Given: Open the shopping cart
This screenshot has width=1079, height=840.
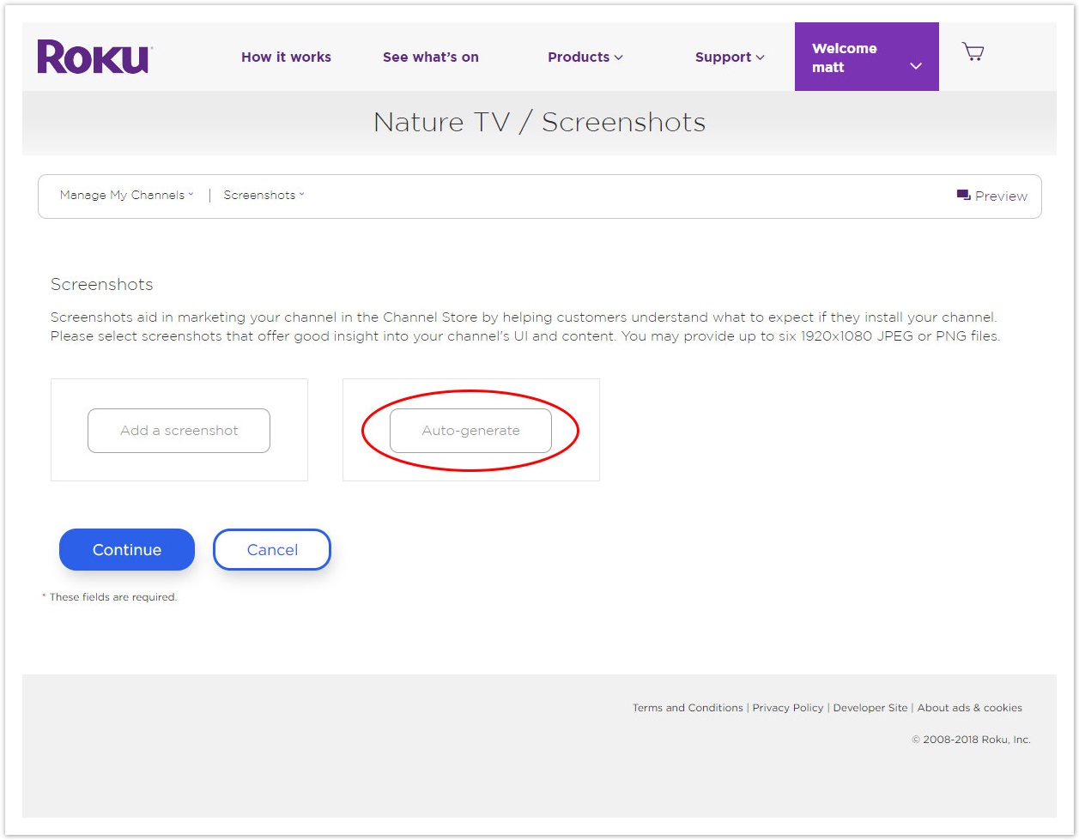Looking at the screenshot, I should point(973,52).
